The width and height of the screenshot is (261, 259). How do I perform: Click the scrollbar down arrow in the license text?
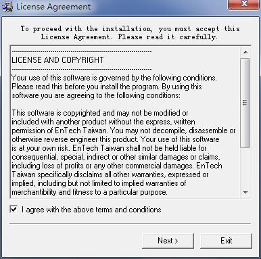[x=245, y=193]
